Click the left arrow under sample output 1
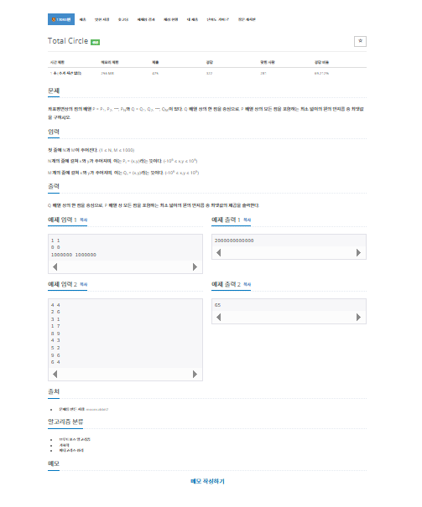The image size is (422, 507). coord(219,252)
